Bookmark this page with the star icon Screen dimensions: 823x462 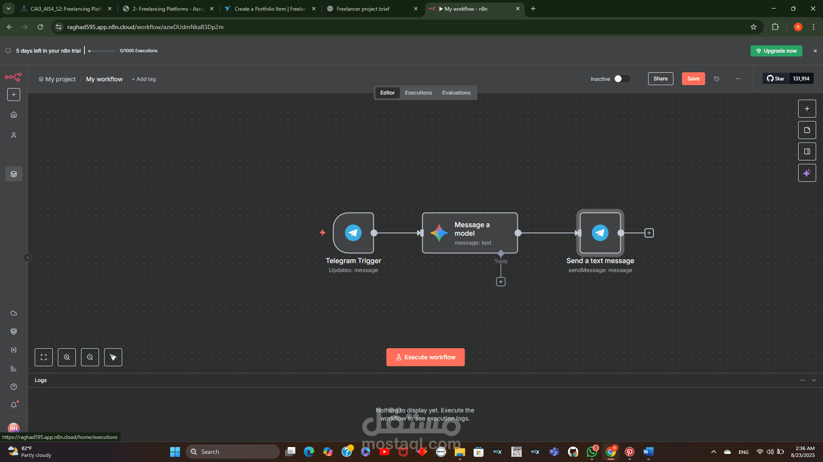point(754,27)
